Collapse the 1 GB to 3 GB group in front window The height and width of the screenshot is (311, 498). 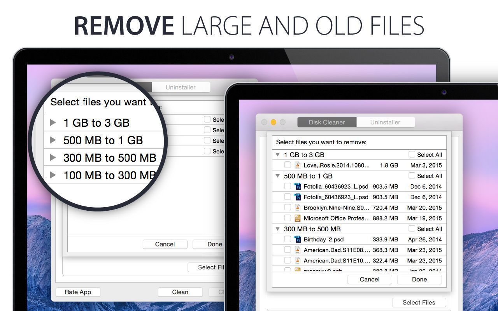click(x=278, y=155)
